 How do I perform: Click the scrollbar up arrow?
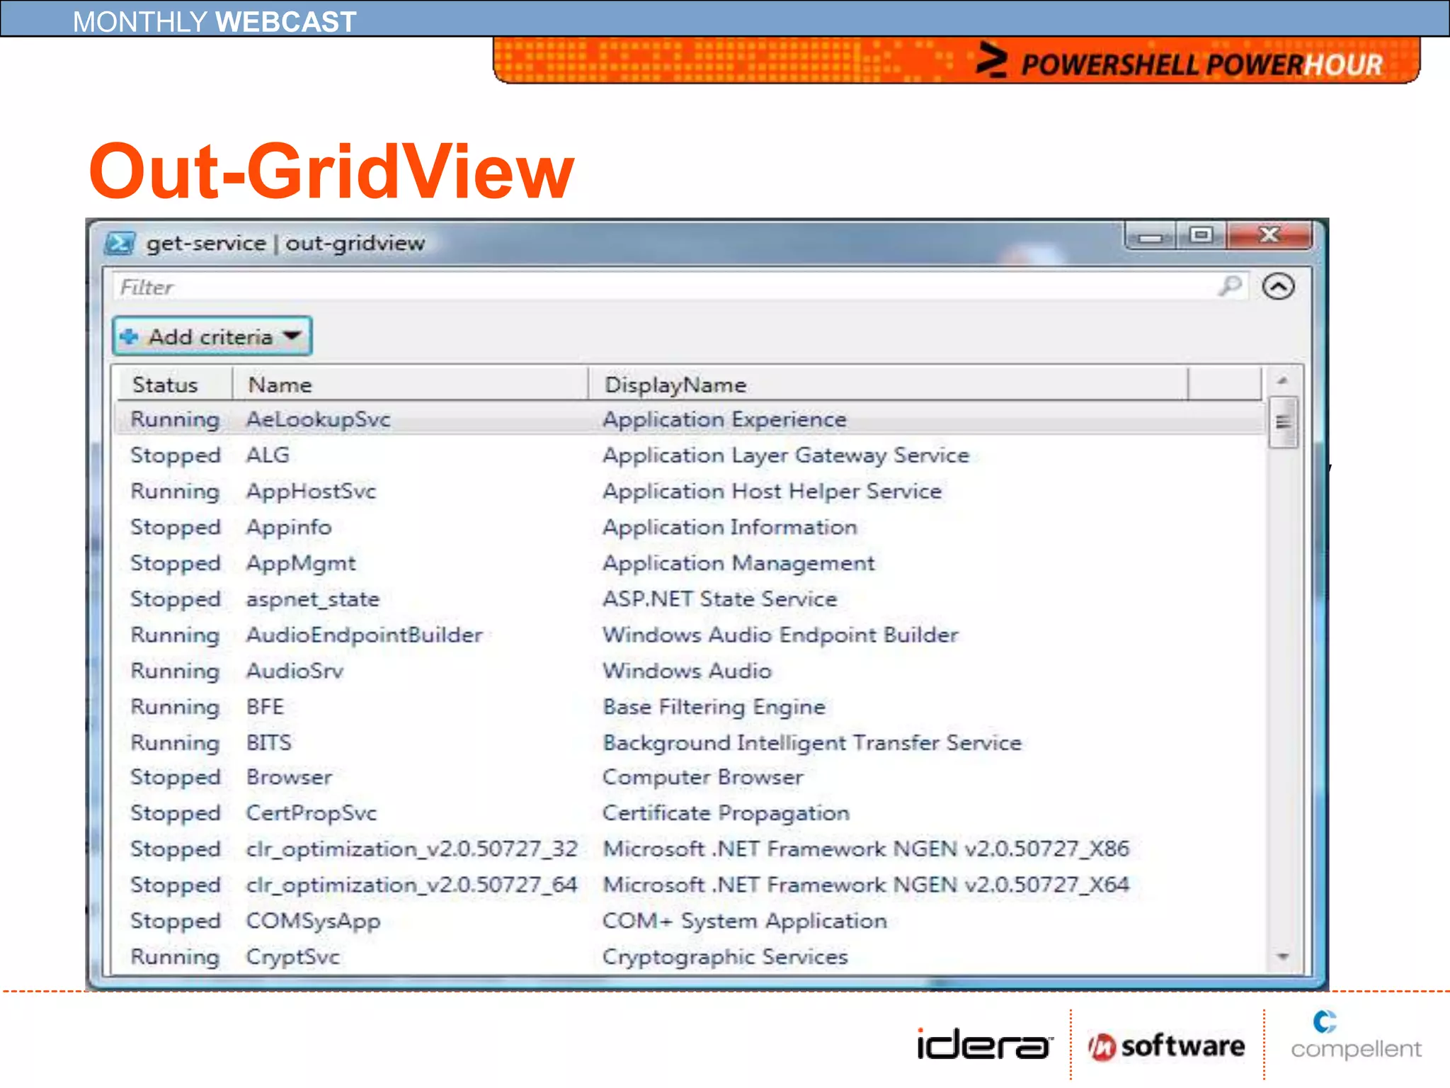coord(1282,381)
